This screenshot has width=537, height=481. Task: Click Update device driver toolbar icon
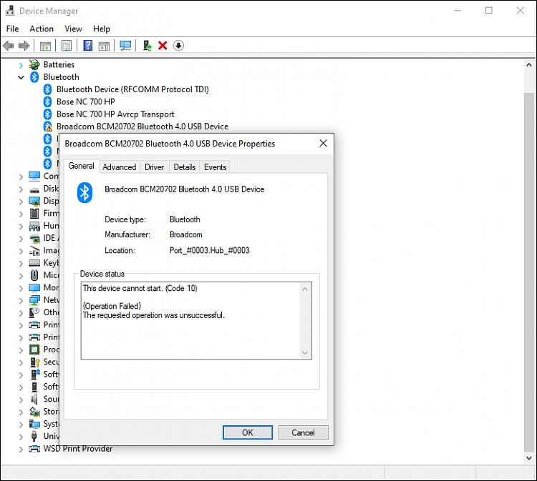tap(147, 46)
